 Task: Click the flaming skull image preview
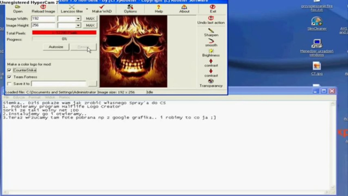(133, 51)
